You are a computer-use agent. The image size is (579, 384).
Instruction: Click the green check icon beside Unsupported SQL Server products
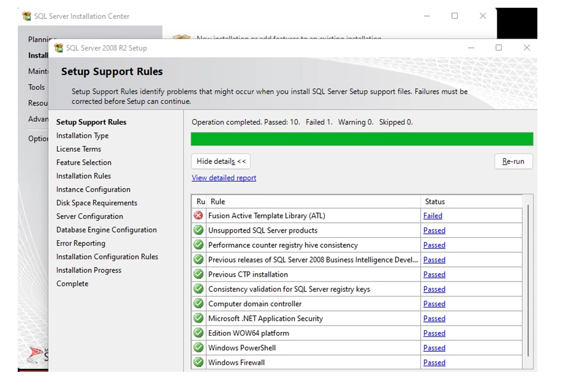click(x=198, y=231)
